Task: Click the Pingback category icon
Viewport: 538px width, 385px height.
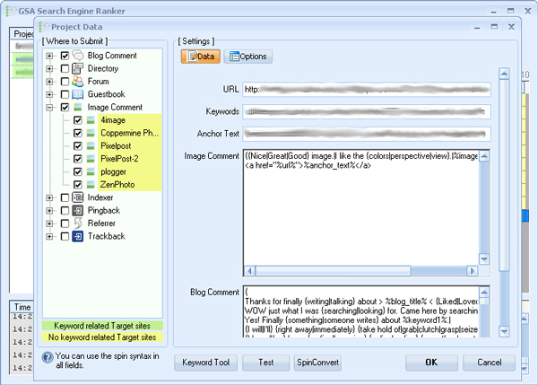Action: pos(78,211)
